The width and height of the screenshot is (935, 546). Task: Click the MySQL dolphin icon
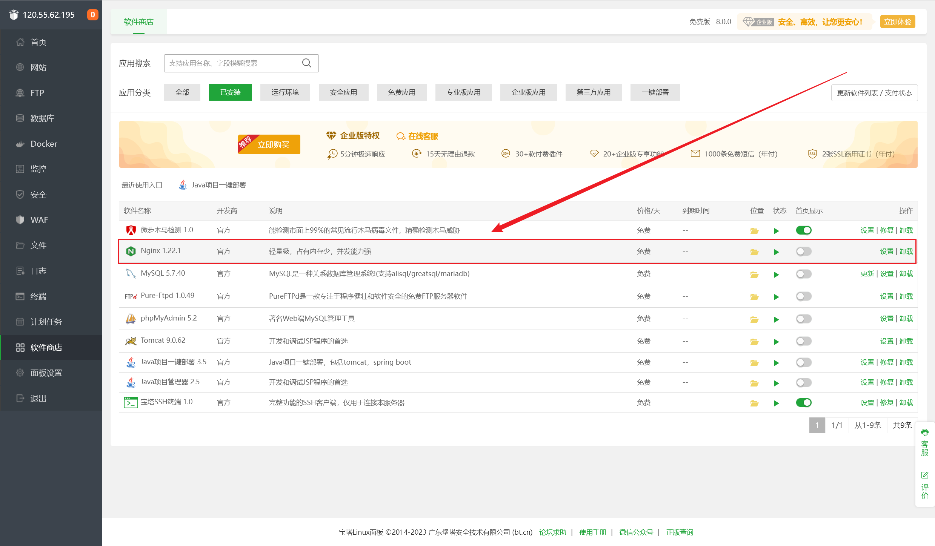click(x=131, y=273)
